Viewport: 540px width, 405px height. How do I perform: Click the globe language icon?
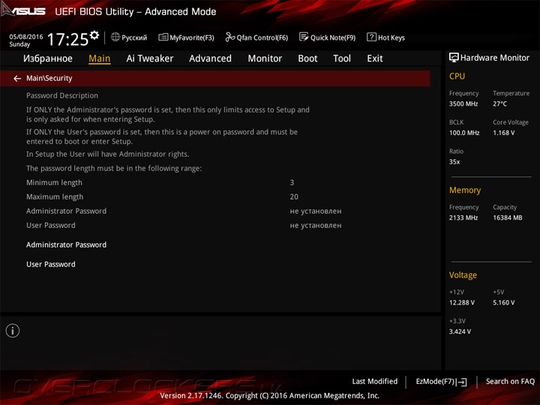tap(115, 37)
